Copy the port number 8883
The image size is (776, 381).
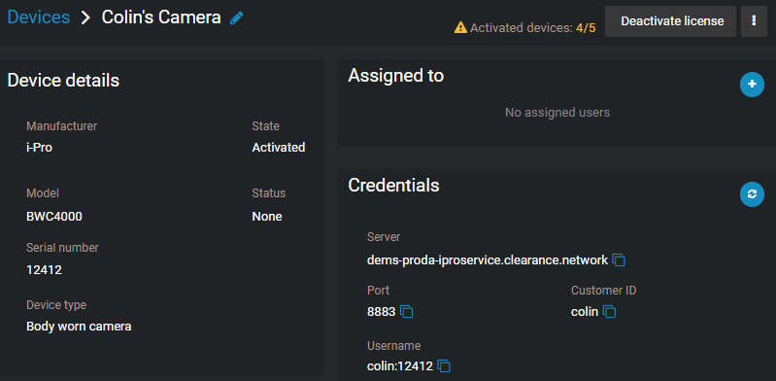pos(406,312)
